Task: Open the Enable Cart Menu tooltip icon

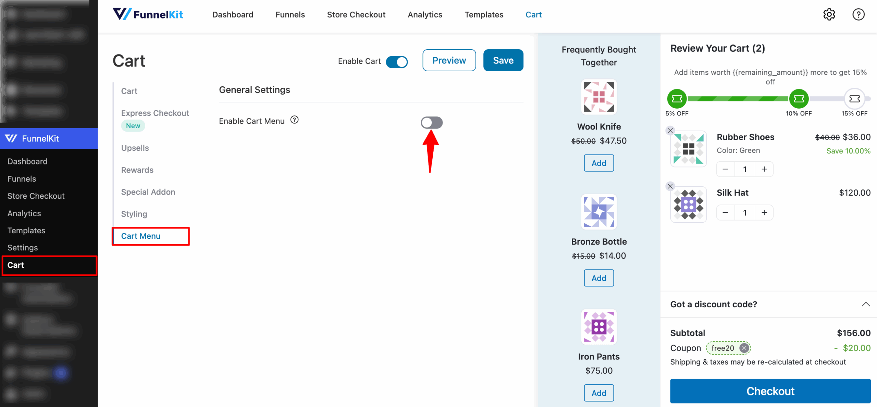Action: click(294, 120)
